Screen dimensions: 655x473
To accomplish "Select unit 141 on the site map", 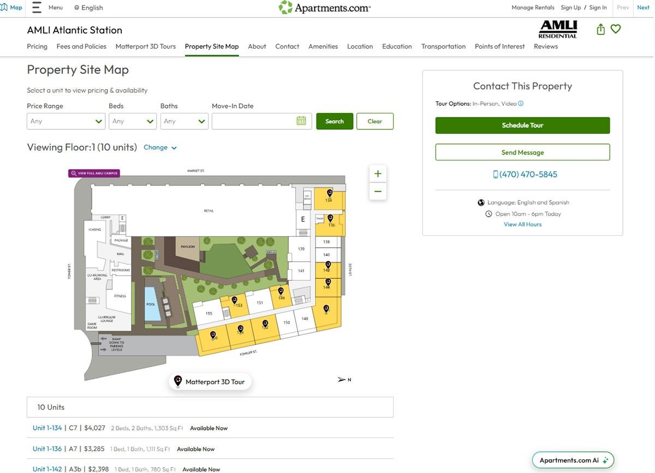I will coord(301,270).
